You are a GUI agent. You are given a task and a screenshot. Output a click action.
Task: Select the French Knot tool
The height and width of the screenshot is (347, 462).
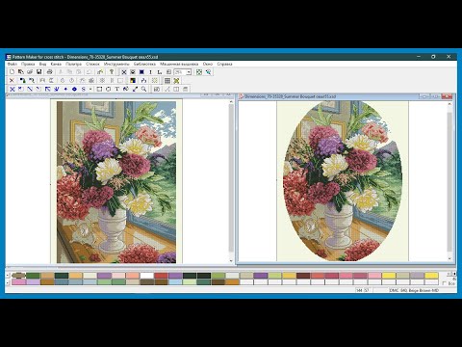pyautogui.click(x=65, y=89)
